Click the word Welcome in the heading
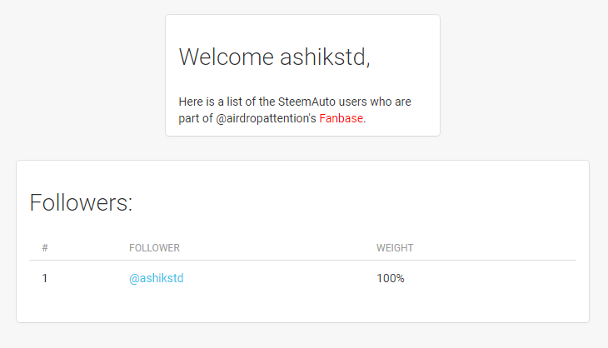This screenshot has height=348, width=608. [227, 57]
